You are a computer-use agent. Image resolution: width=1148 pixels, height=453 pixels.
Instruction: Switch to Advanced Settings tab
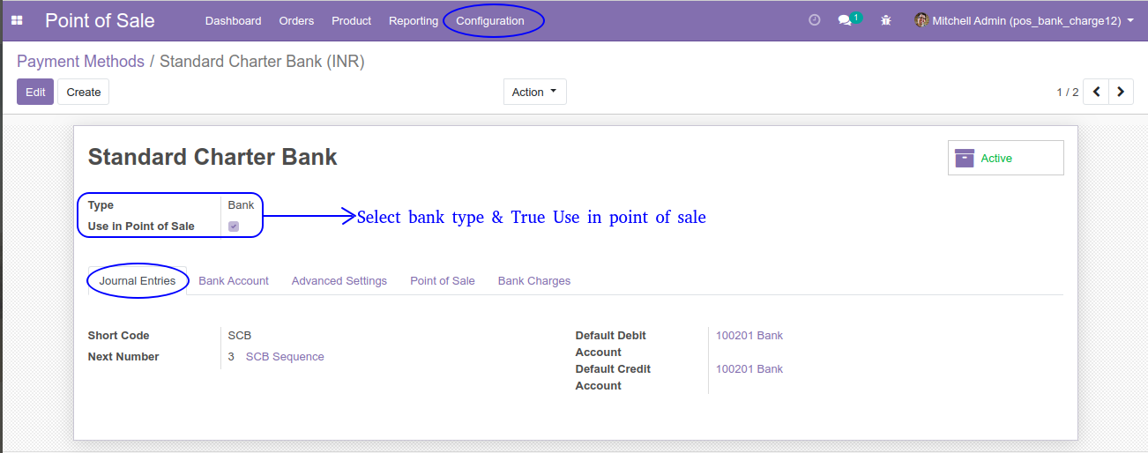[x=339, y=280]
